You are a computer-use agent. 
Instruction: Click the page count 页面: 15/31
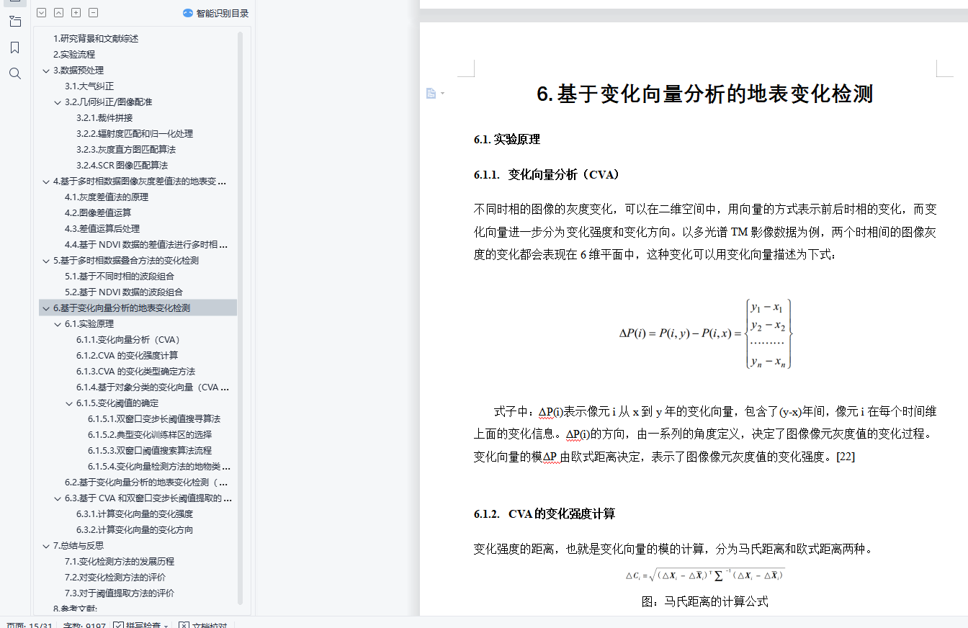(30, 627)
